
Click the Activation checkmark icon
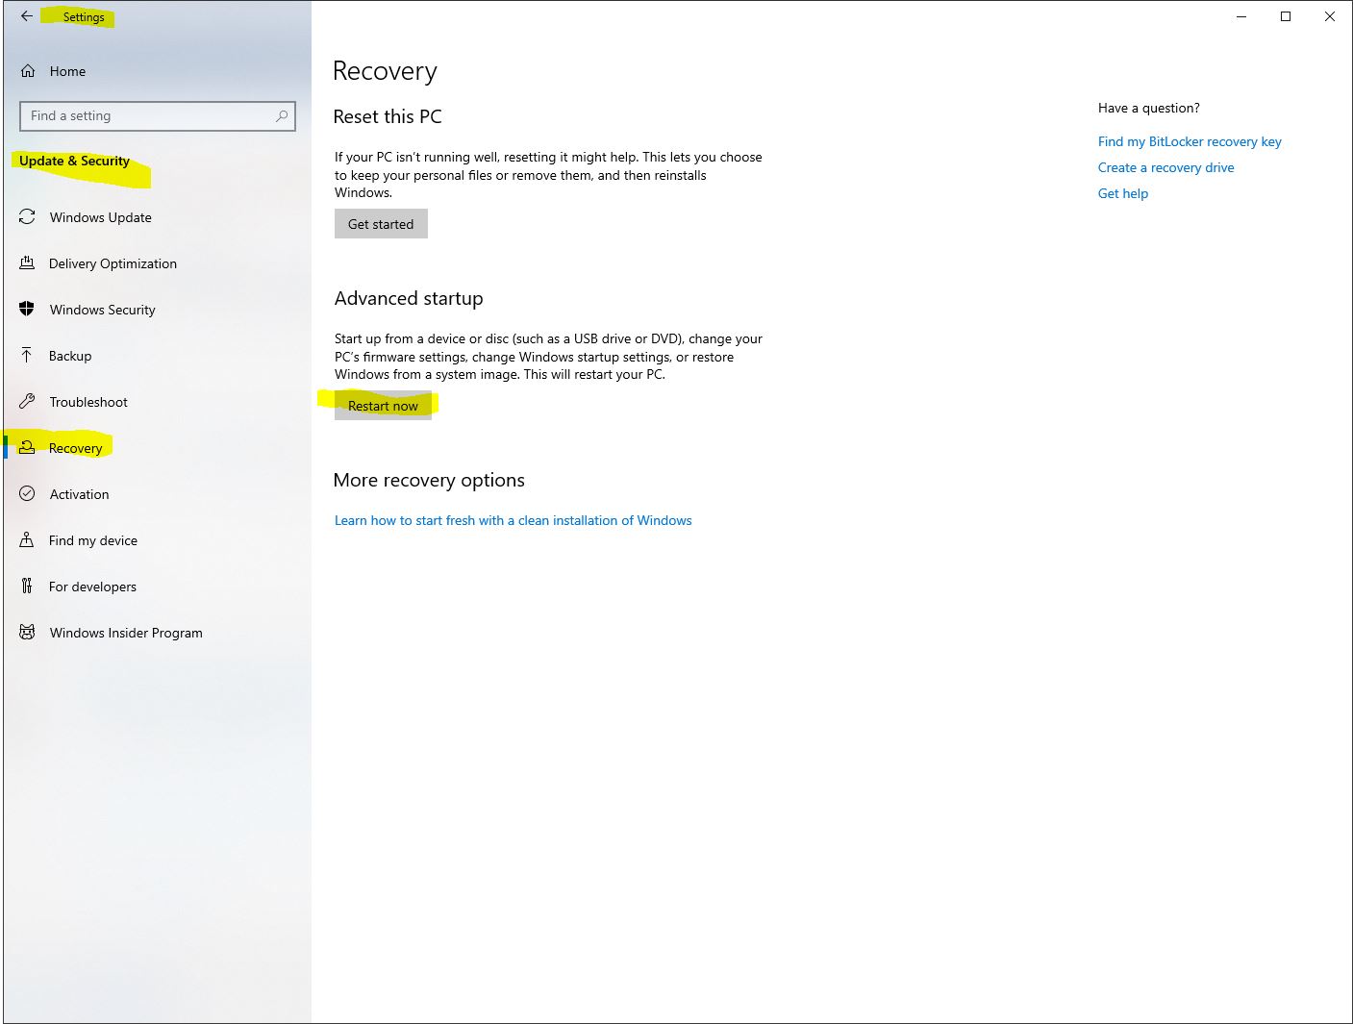coord(27,494)
